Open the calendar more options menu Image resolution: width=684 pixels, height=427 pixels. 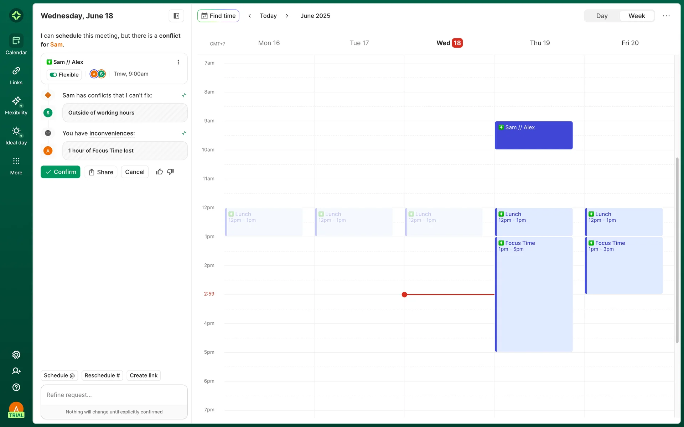point(666,16)
